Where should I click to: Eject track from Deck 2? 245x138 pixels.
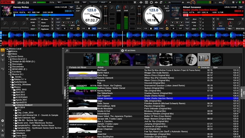(x=144, y=6)
